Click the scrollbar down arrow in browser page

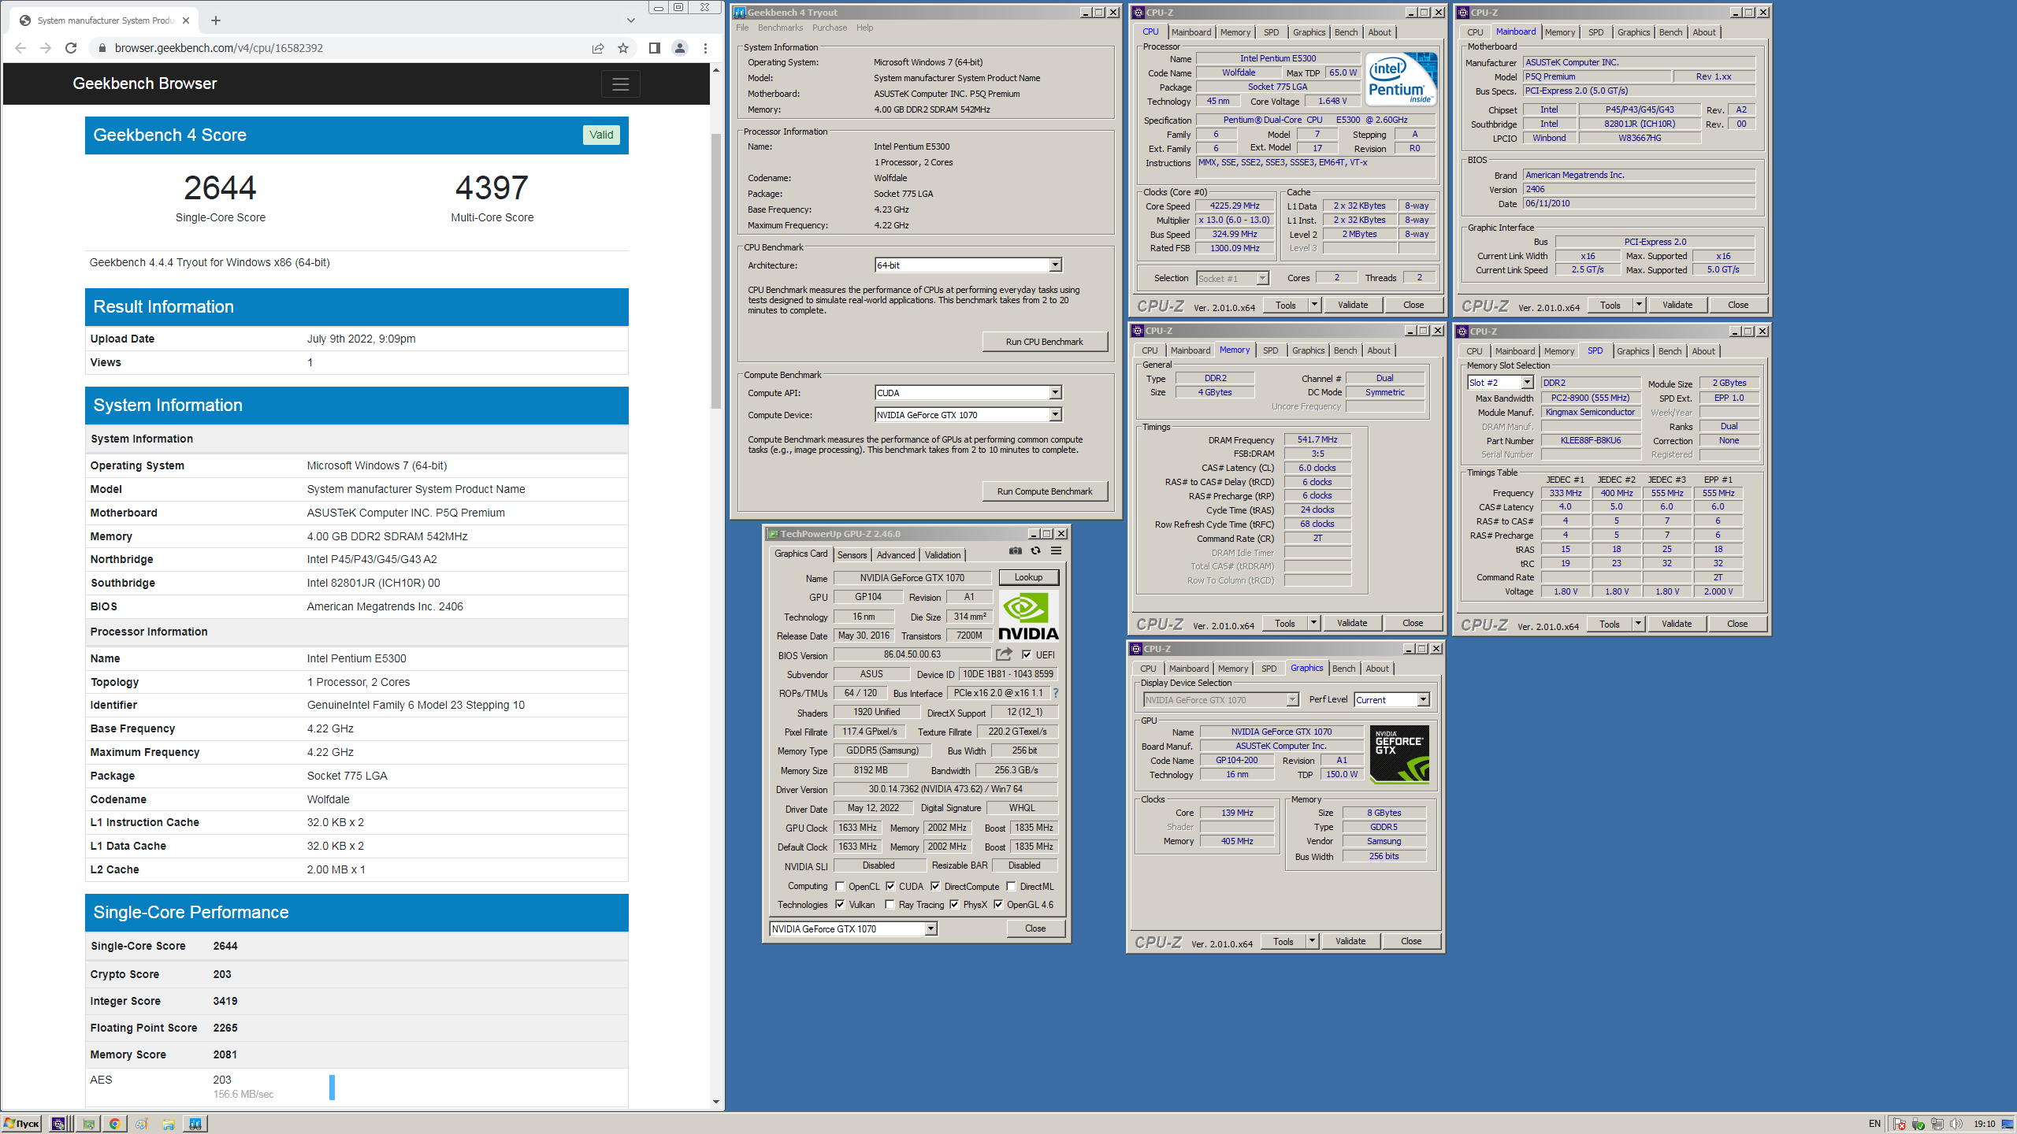pos(715,1102)
